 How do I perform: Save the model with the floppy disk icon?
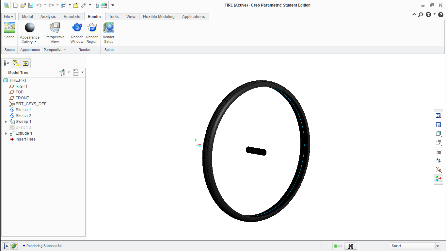point(31,5)
